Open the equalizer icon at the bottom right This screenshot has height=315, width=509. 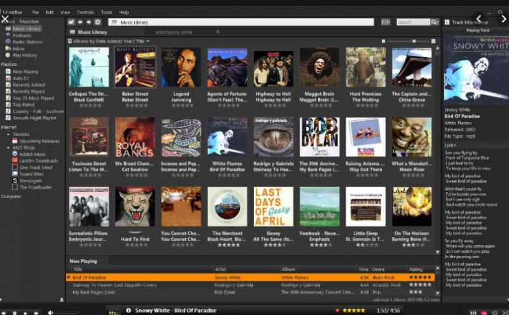tap(473, 312)
